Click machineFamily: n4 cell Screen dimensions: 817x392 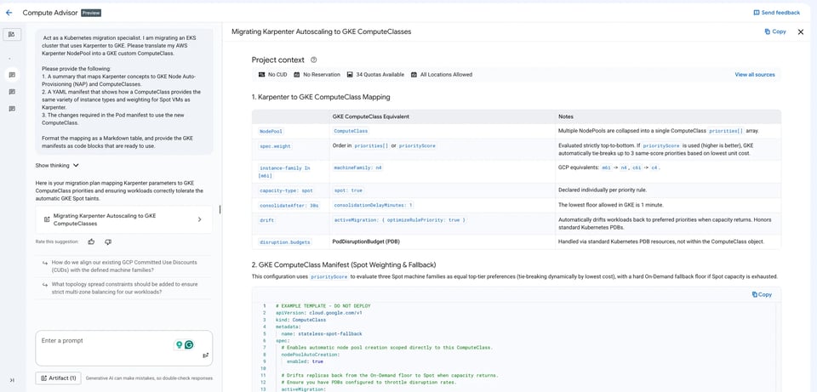(x=443, y=171)
